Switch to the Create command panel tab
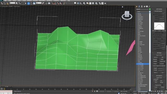The width and height of the screenshot is (167, 94). tap(137, 7)
